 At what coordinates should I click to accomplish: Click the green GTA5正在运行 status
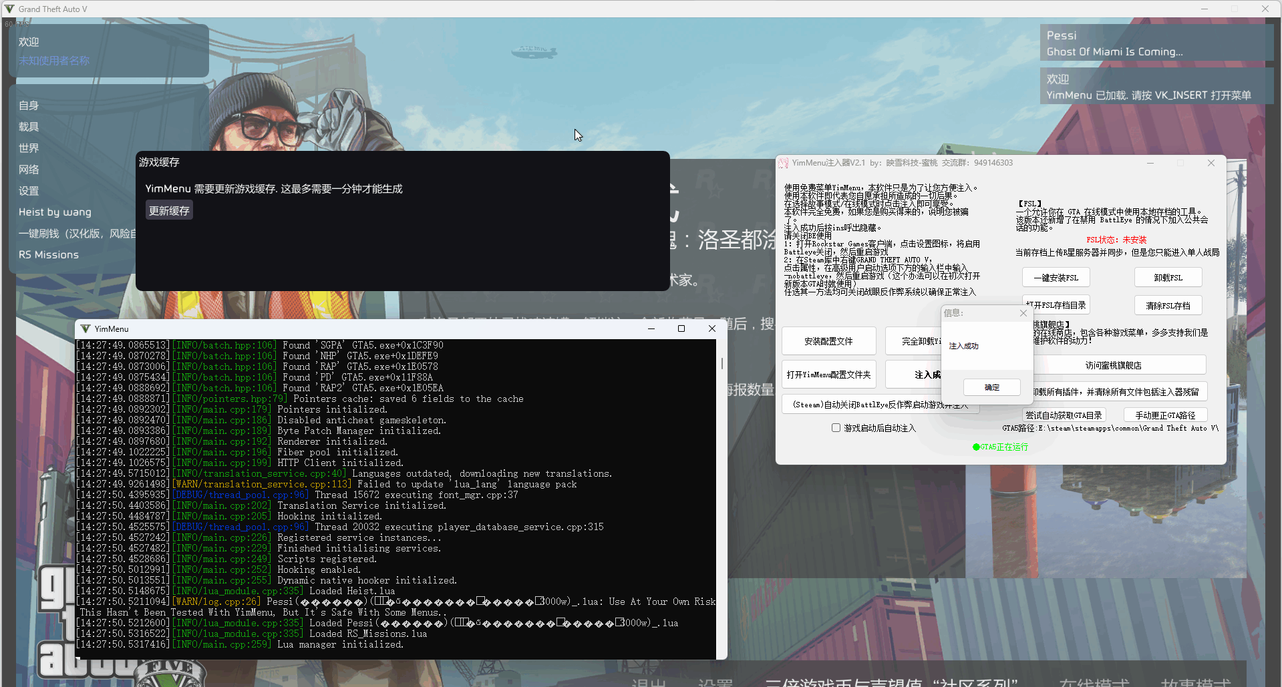coord(1000,447)
